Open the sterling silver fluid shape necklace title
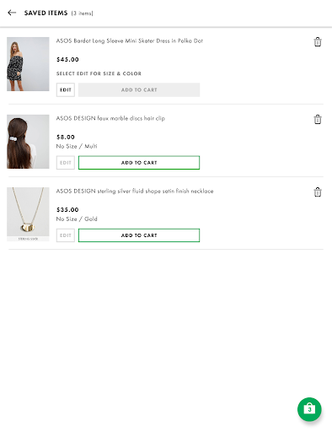 pyautogui.click(x=135, y=191)
